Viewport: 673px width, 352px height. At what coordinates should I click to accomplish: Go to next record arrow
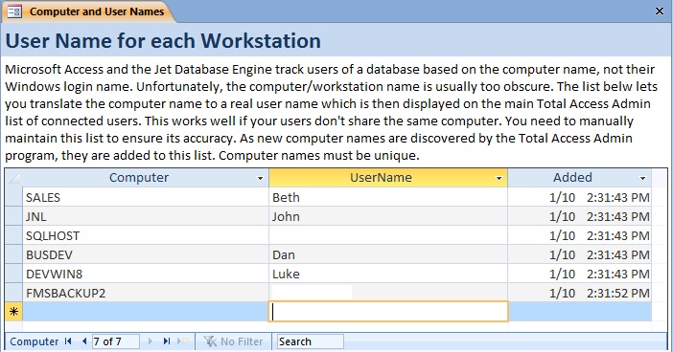tap(151, 341)
